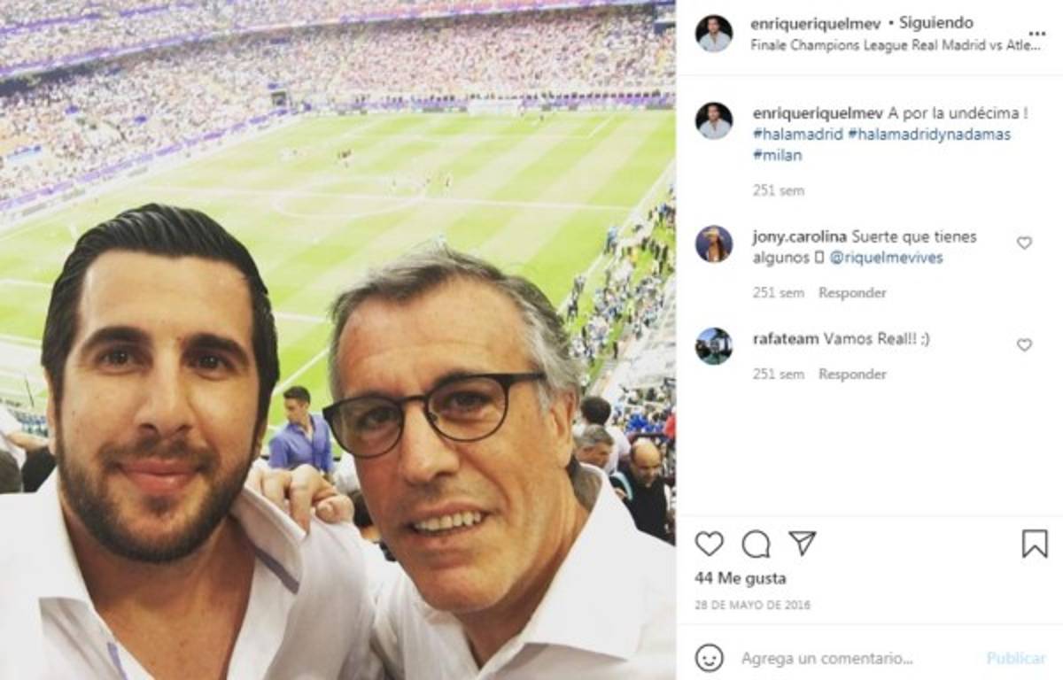Screen dimensions: 1063x680
Task: Open the #halamadridynadamas hashtag
Action: coord(928,135)
